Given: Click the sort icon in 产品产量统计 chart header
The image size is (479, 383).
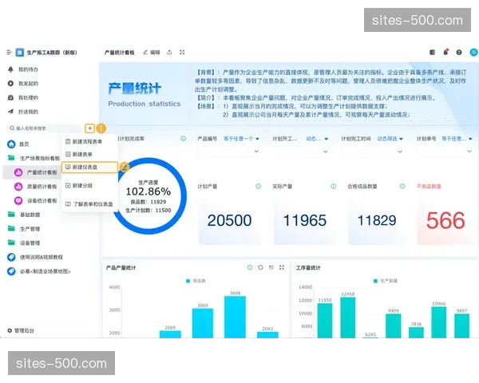Looking at the screenshot, I should click(271, 267).
